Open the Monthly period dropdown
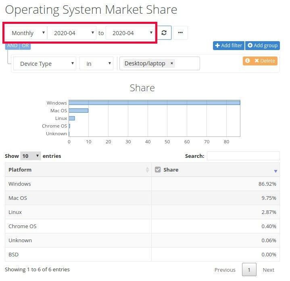 point(26,33)
